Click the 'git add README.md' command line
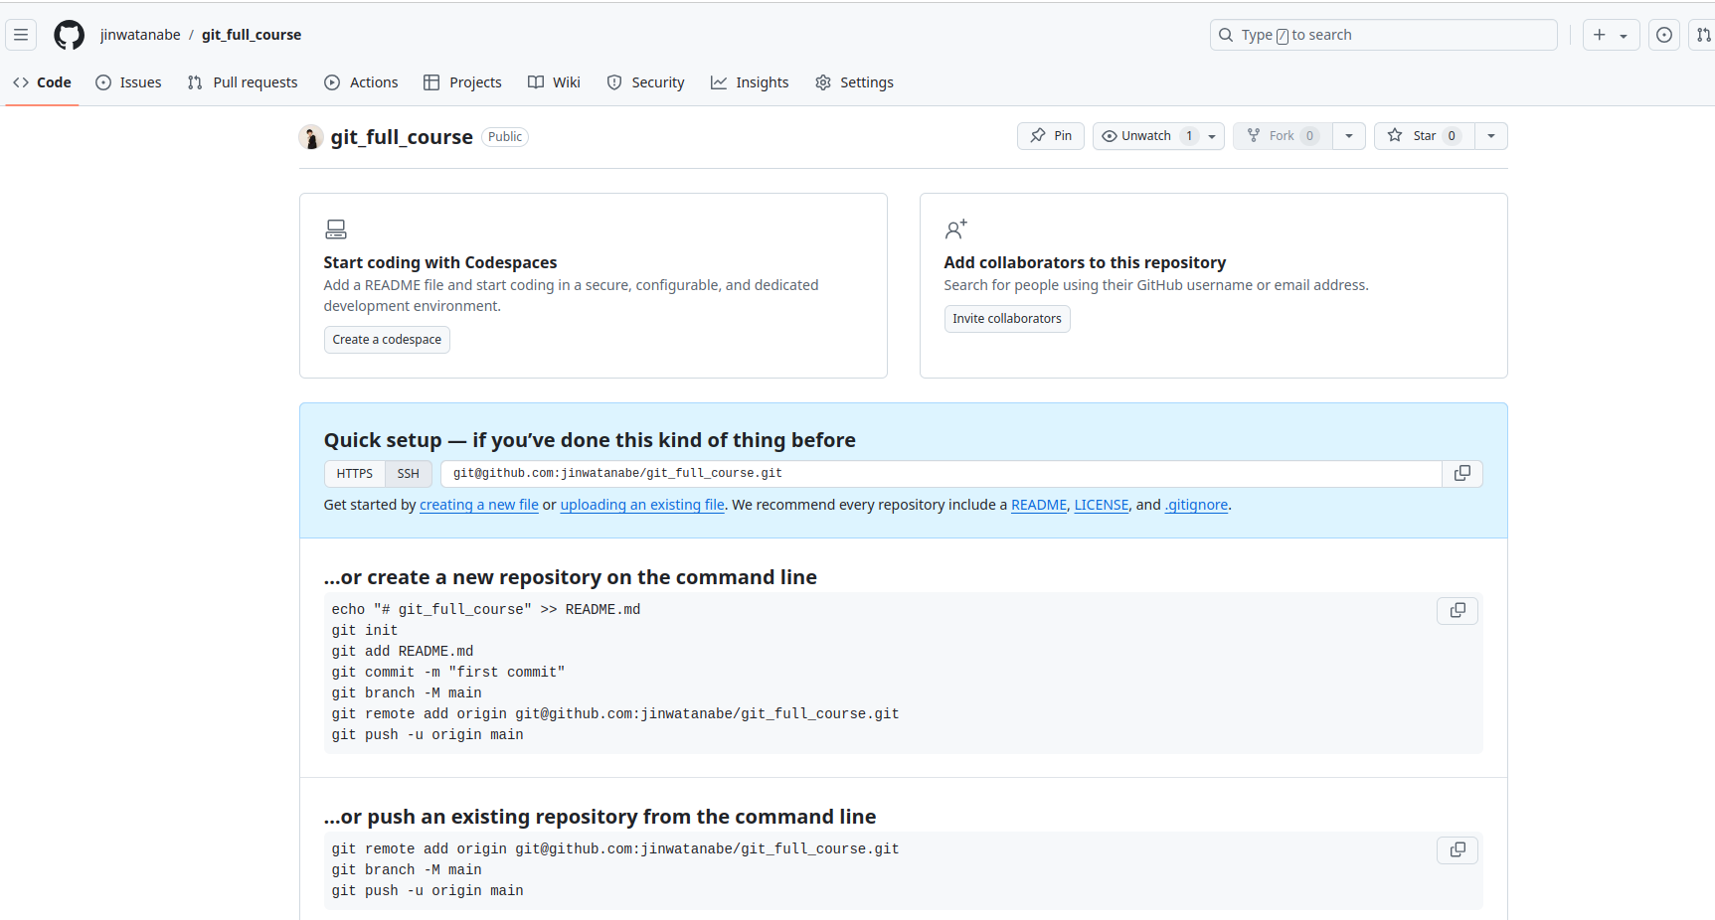The width and height of the screenshot is (1715, 920). click(403, 652)
